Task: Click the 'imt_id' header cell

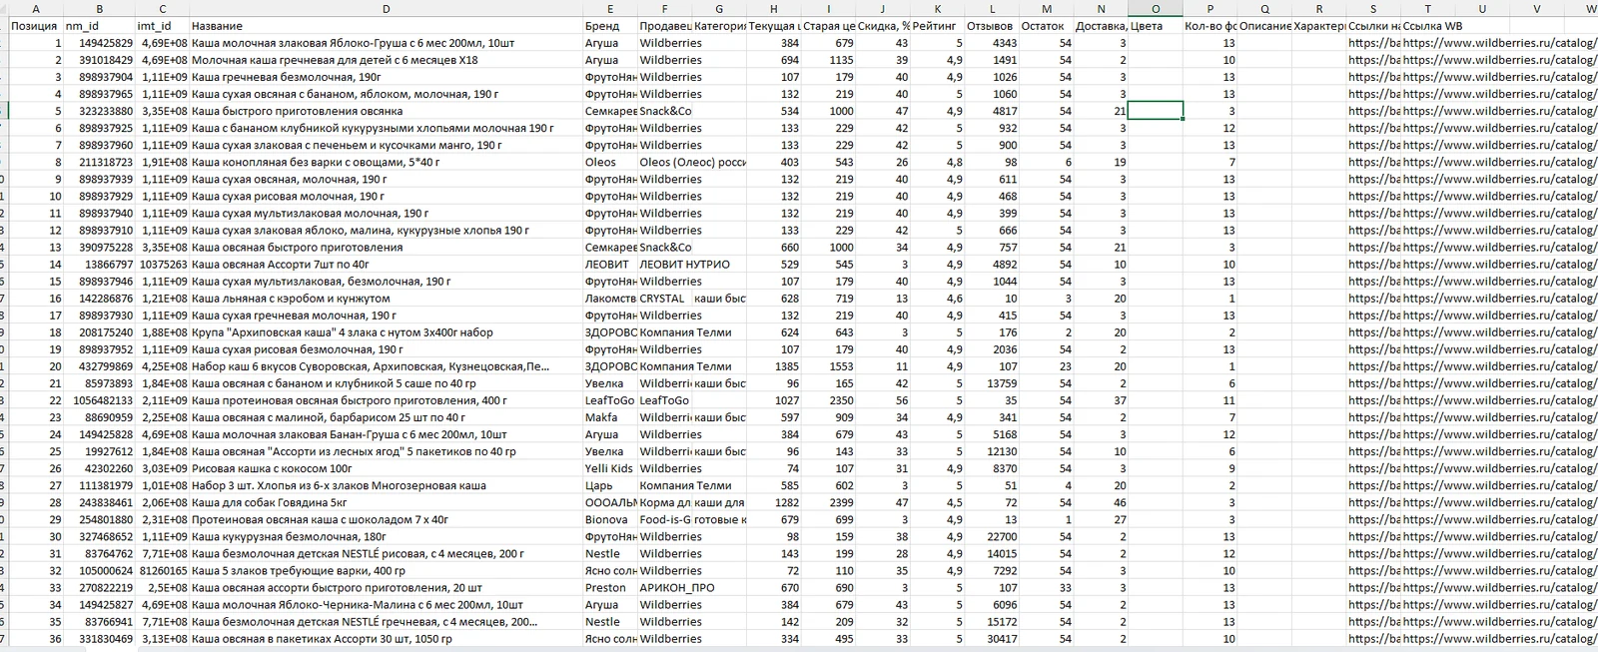Action: 162,26
